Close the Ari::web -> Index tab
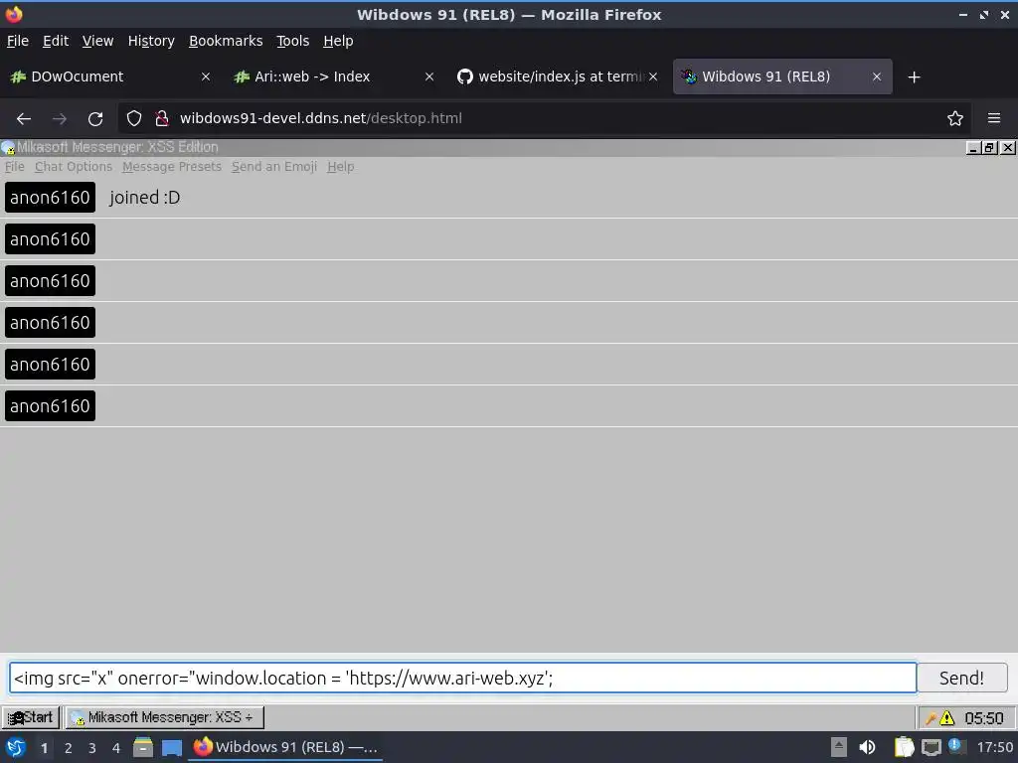This screenshot has width=1018, height=763. [x=429, y=76]
